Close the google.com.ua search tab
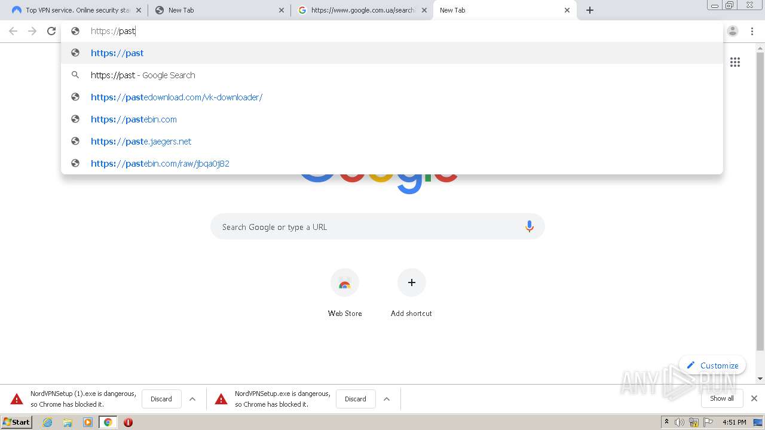765x430 pixels. click(424, 10)
